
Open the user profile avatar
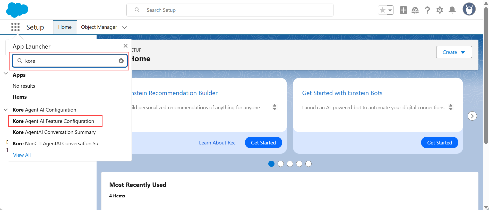[469, 9]
